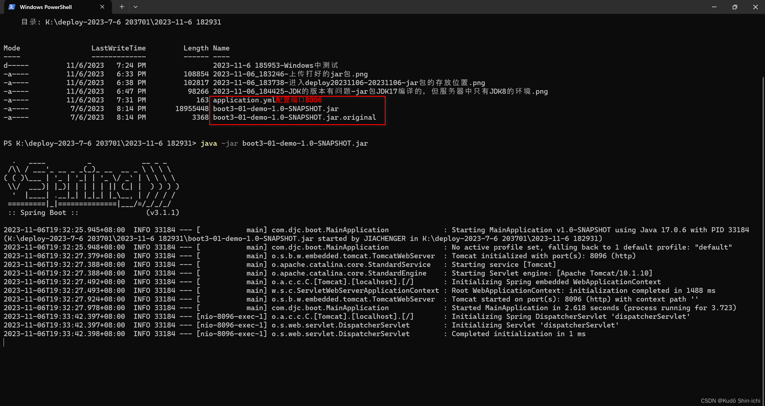
Task: Click file length value 108854
Action: 196,74
